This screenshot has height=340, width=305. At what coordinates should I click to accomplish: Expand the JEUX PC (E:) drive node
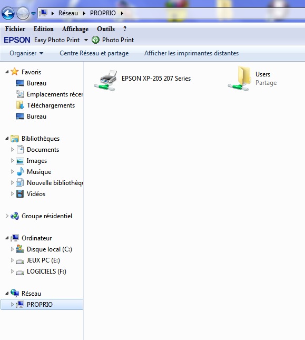click(x=12, y=260)
